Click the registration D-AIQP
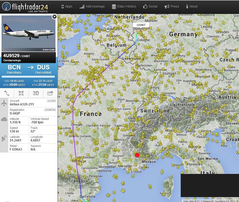This screenshot has height=202, width=239. 15,113
